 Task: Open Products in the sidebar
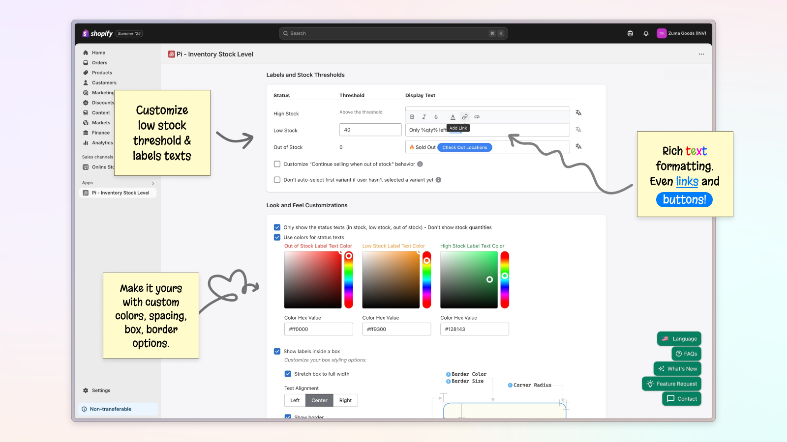click(102, 73)
